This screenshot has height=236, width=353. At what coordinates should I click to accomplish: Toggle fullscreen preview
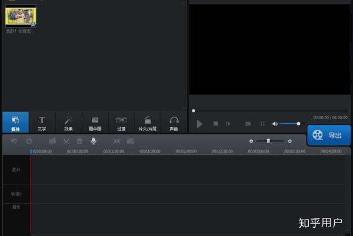pos(262,124)
